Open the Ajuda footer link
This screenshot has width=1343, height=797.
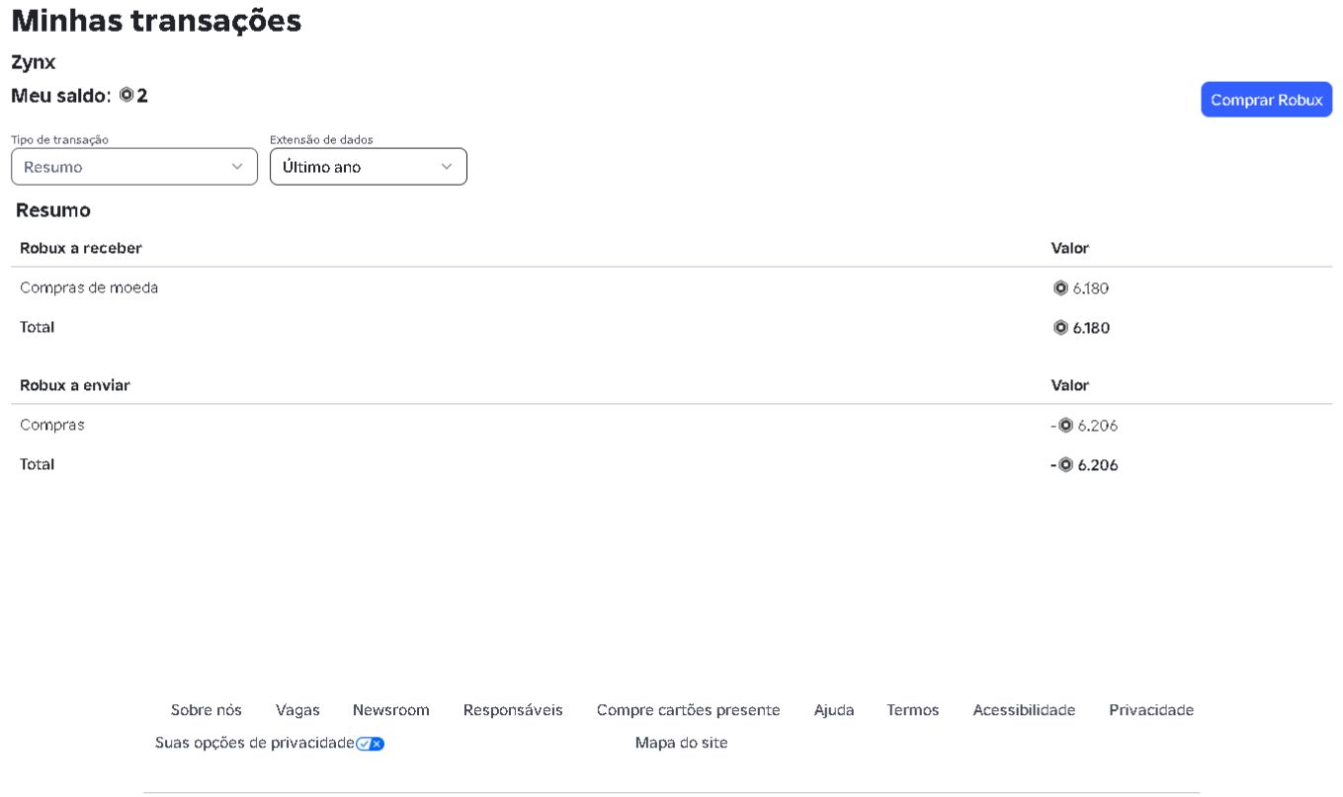pos(834,710)
